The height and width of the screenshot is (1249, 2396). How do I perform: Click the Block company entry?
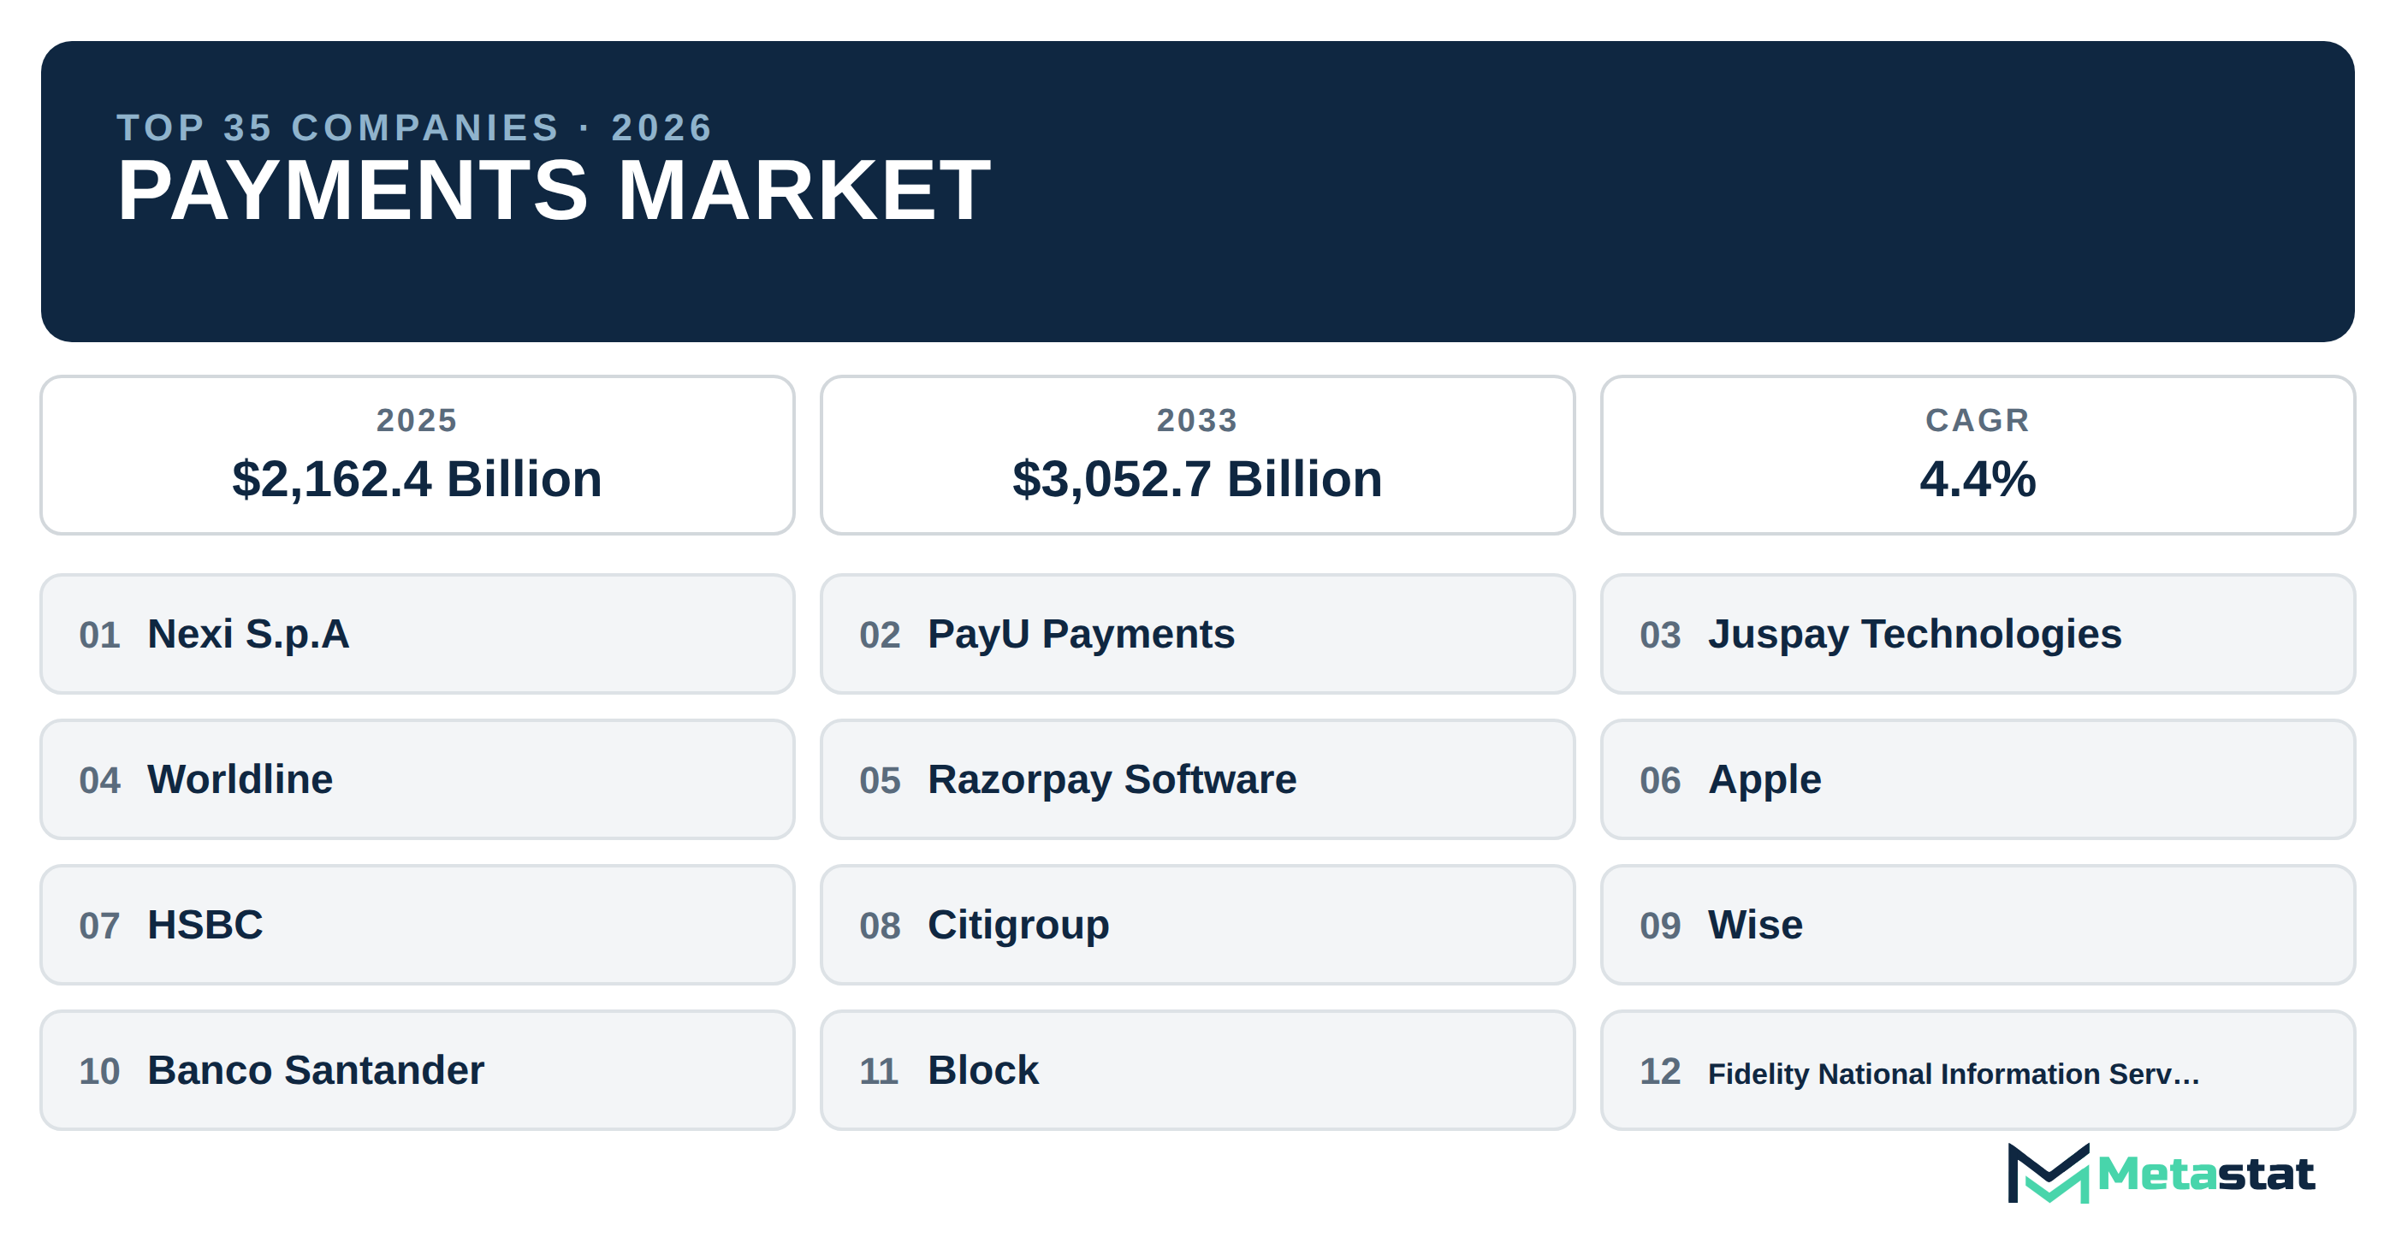(x=1197, y=1070)
